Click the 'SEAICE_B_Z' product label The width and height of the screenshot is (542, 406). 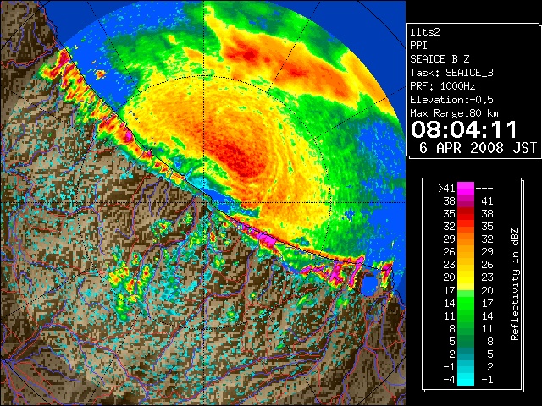point(440,59)
